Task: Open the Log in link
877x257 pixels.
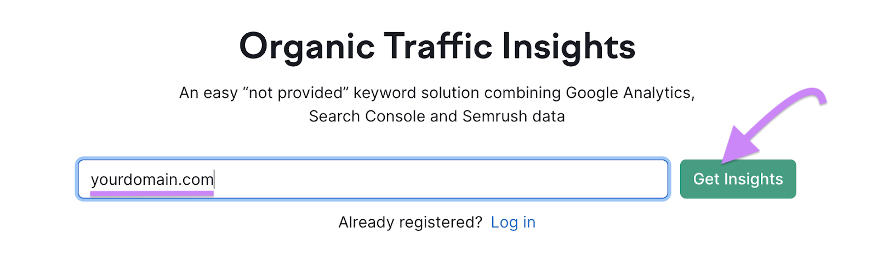Action: point(513,222)
